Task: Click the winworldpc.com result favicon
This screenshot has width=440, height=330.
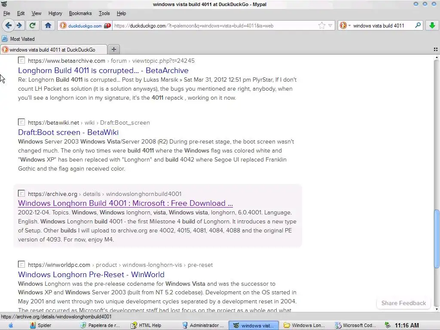Action: 21,264
